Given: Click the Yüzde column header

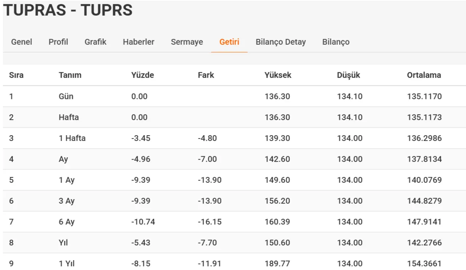Looking at the screenshot, I should click(143, 75).
